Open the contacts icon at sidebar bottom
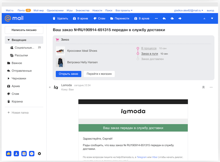Screen dimensions: 220x162 [x=16, y=154]
